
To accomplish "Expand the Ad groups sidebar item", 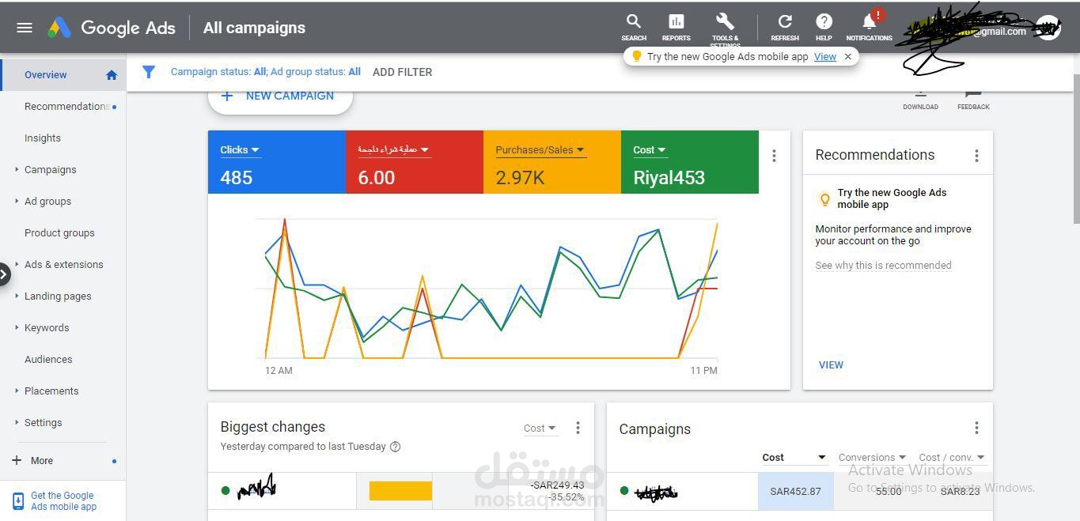I will 17,201.
